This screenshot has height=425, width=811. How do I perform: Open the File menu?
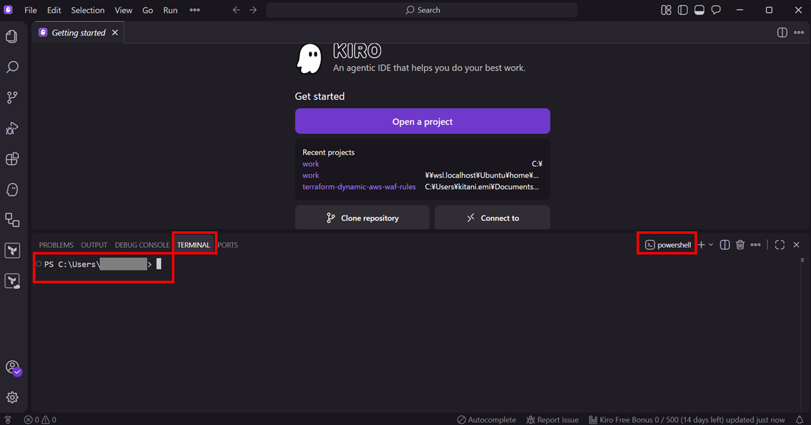[x=30, y=10]
